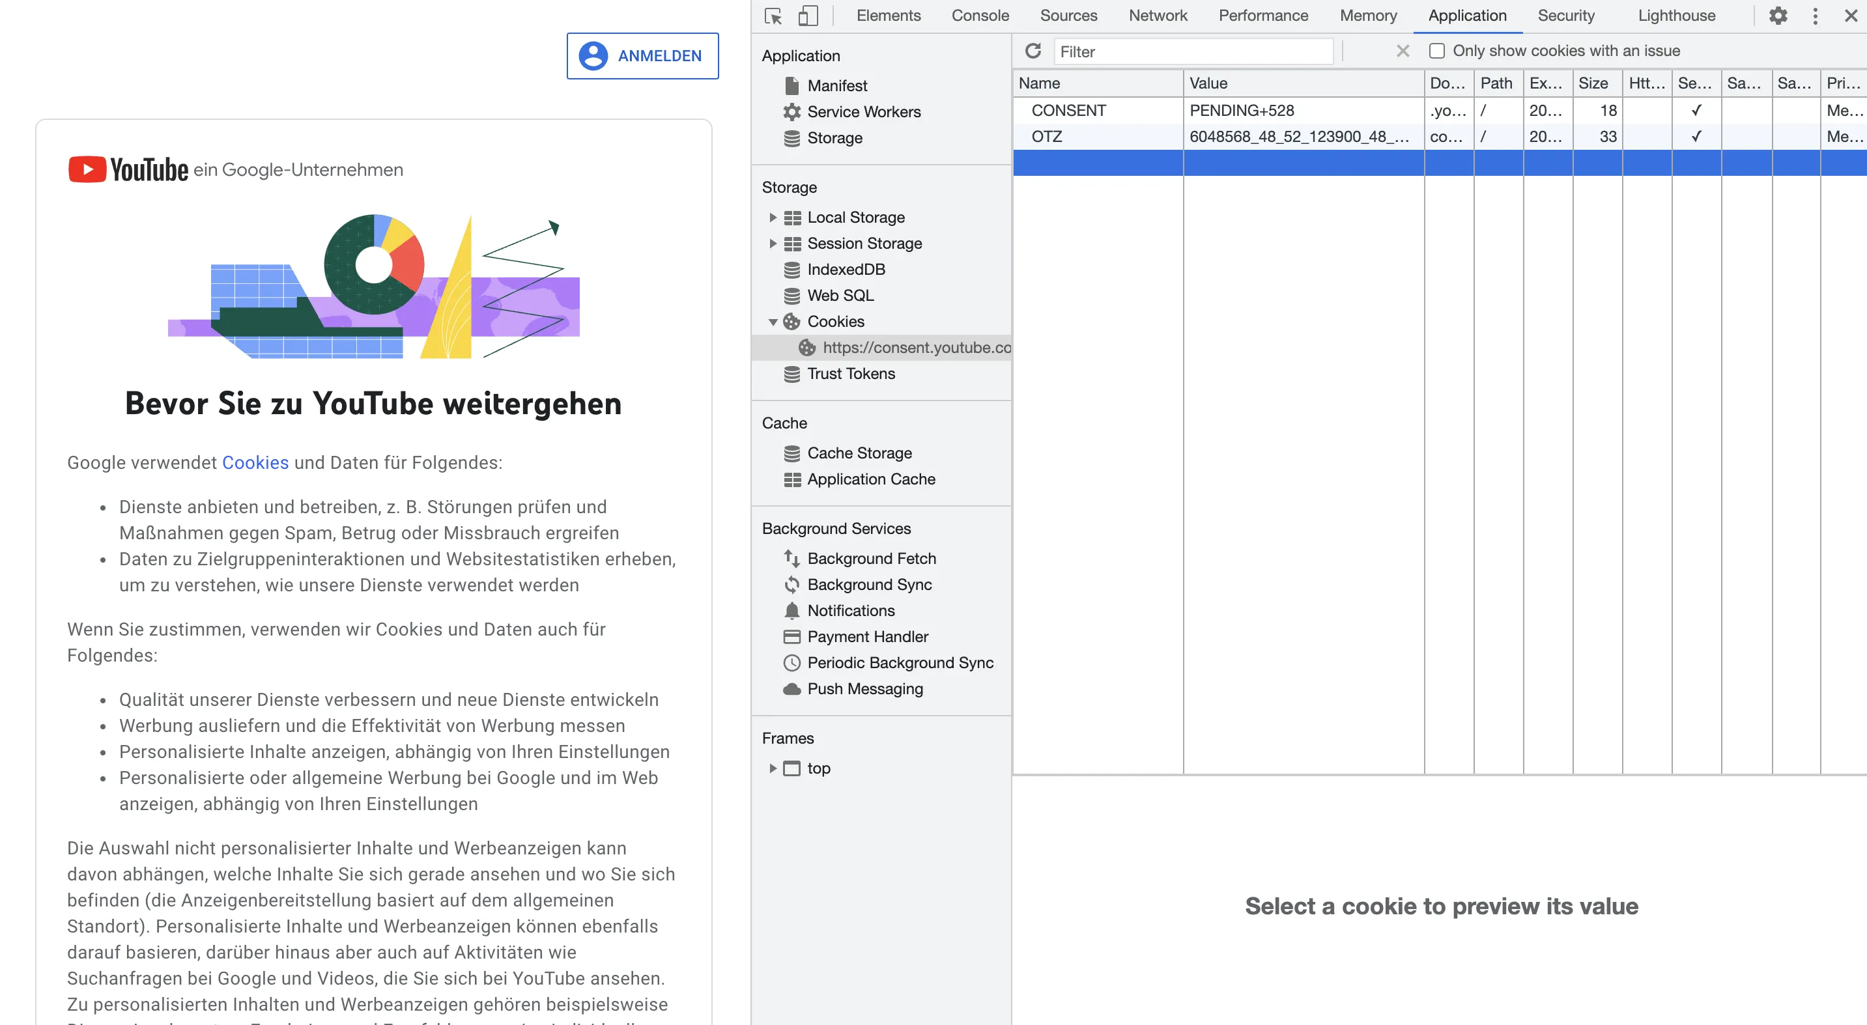Open the DevTools three-dot menu

pos(1815,16)
